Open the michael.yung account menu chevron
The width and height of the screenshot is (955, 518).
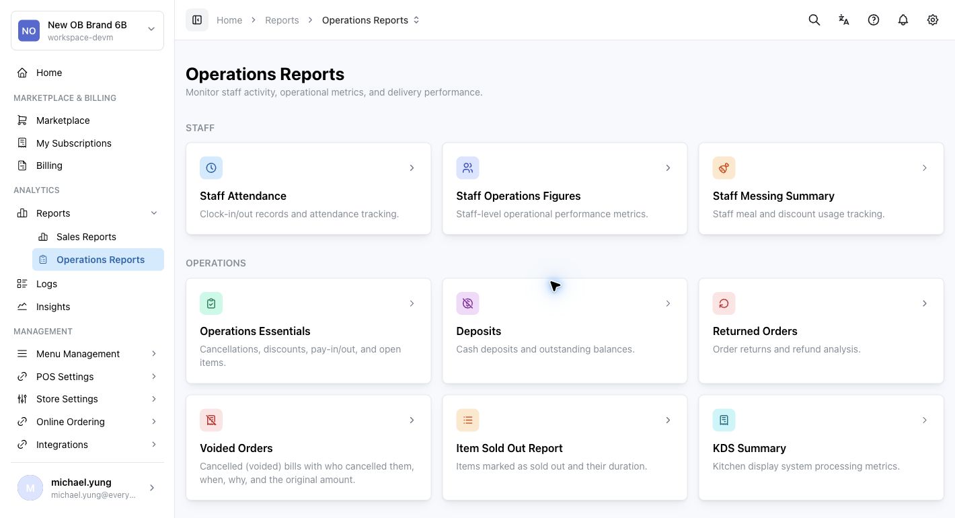[152, 488]
